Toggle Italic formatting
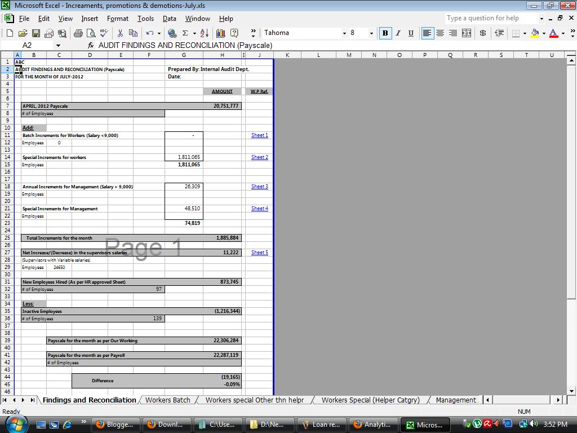This screenshot has width=577, height=433. click(x=398, y=33)
